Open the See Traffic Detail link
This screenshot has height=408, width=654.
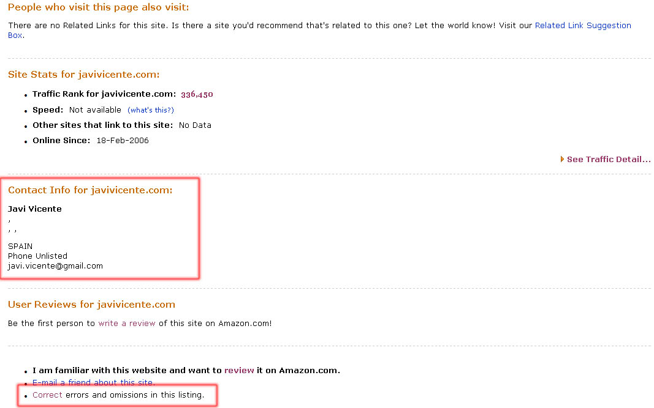(x=609, y=159)
